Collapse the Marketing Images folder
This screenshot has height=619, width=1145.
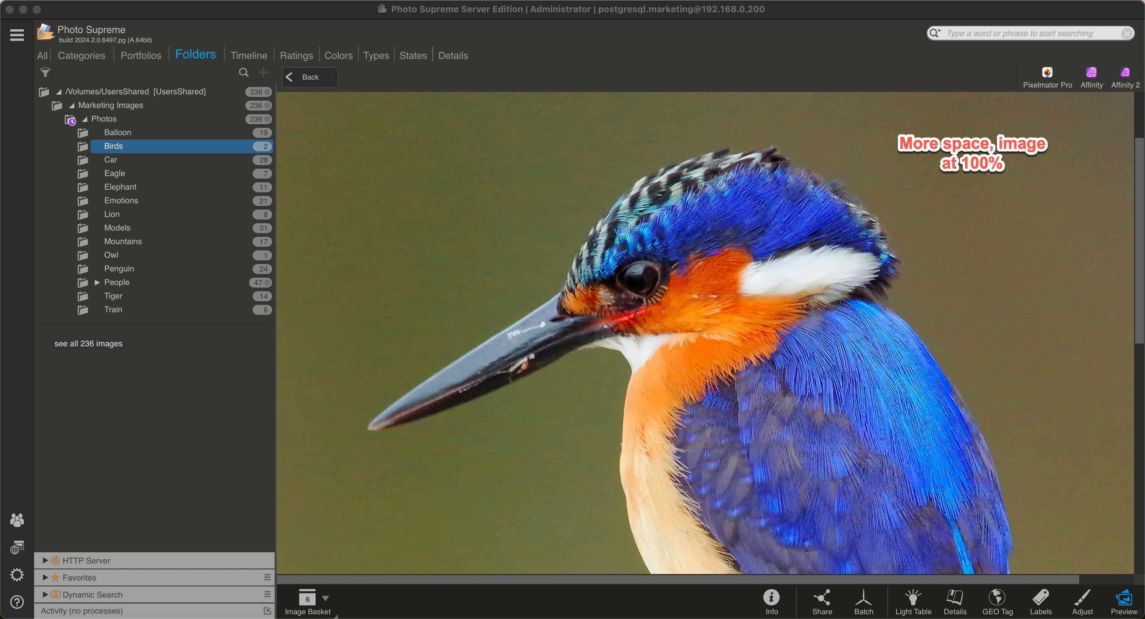point(72,105)
